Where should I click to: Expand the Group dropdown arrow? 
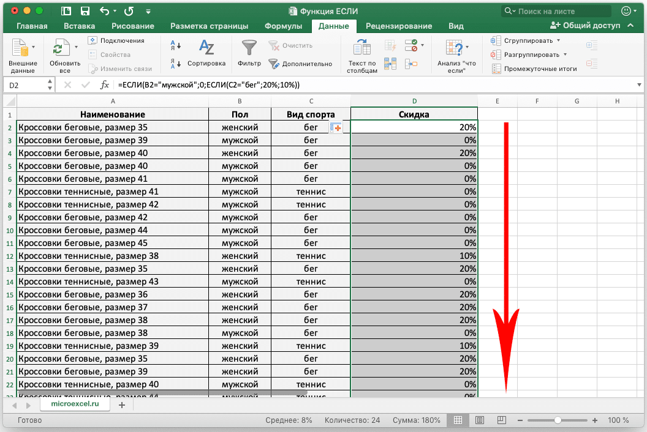558,40
